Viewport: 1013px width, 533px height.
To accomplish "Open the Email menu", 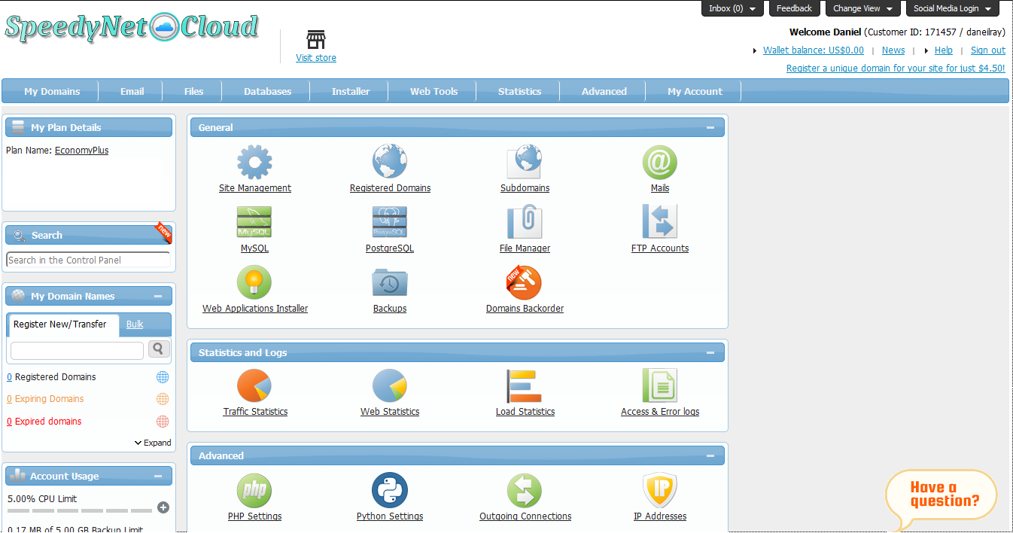I will click(x=132, y=91).
